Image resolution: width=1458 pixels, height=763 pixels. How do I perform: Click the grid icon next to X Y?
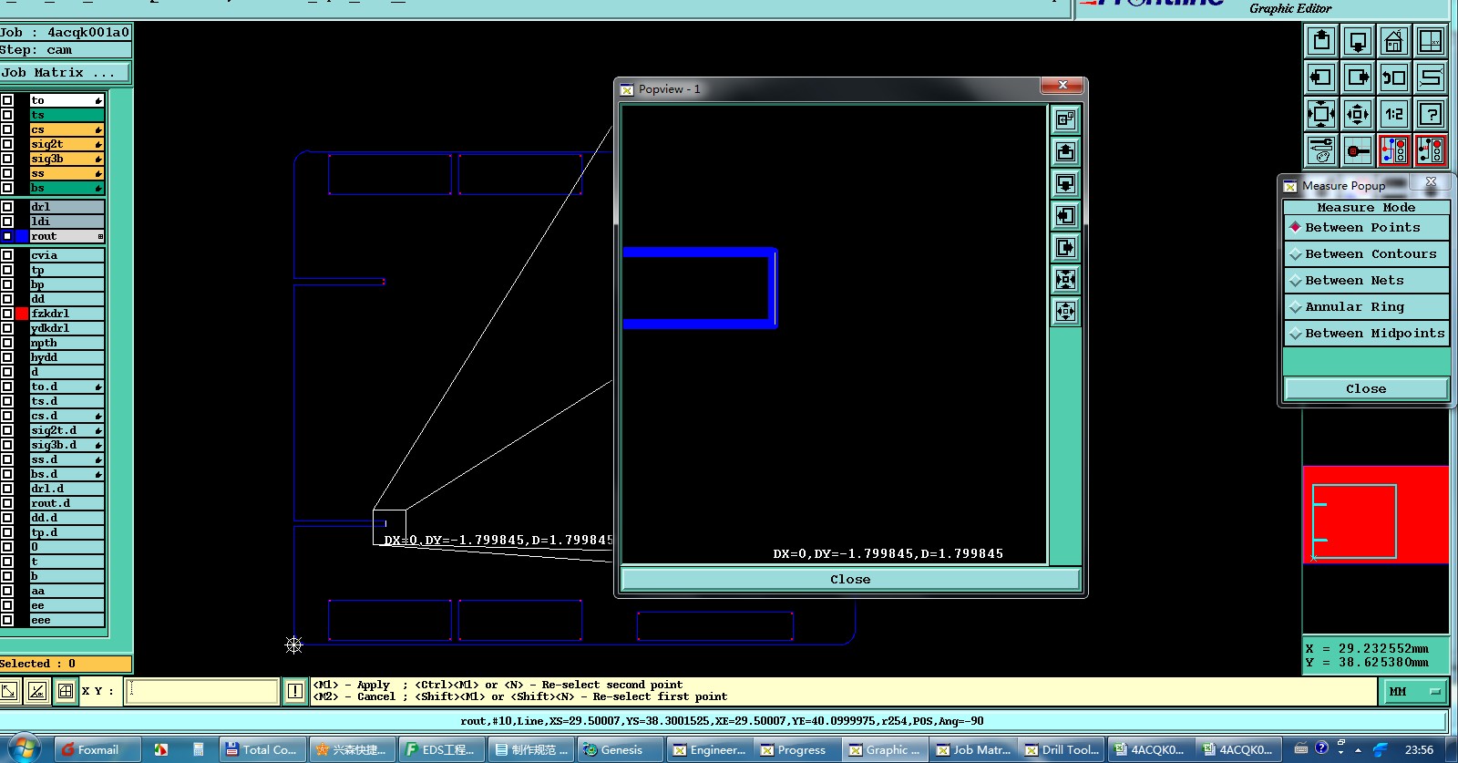click(x=66, y=691)
